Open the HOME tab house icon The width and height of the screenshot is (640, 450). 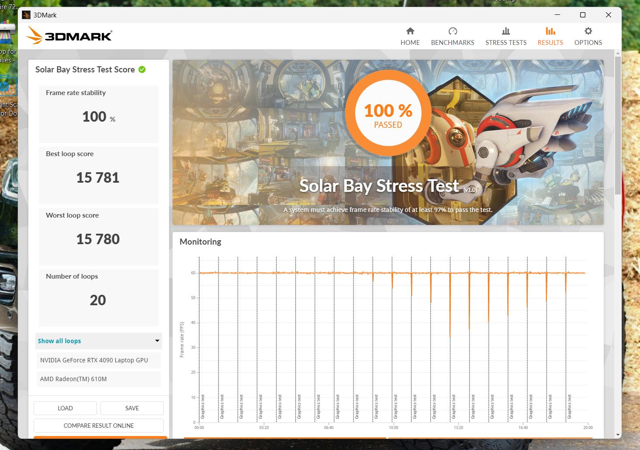tap(410, 31)
